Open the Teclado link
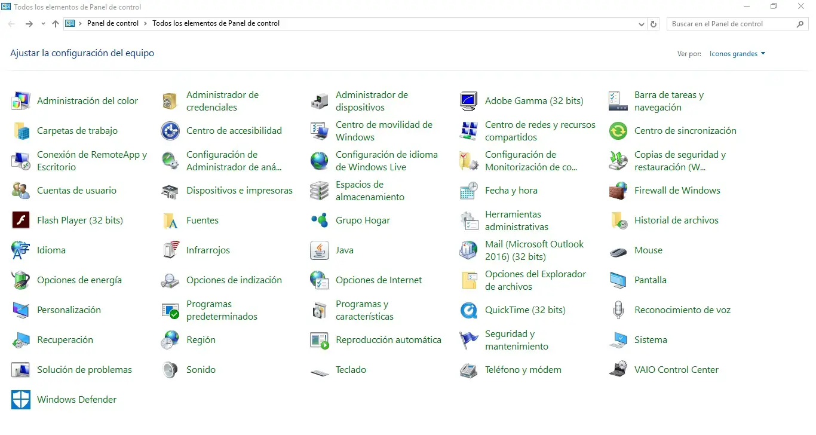 tap(351, 370)
